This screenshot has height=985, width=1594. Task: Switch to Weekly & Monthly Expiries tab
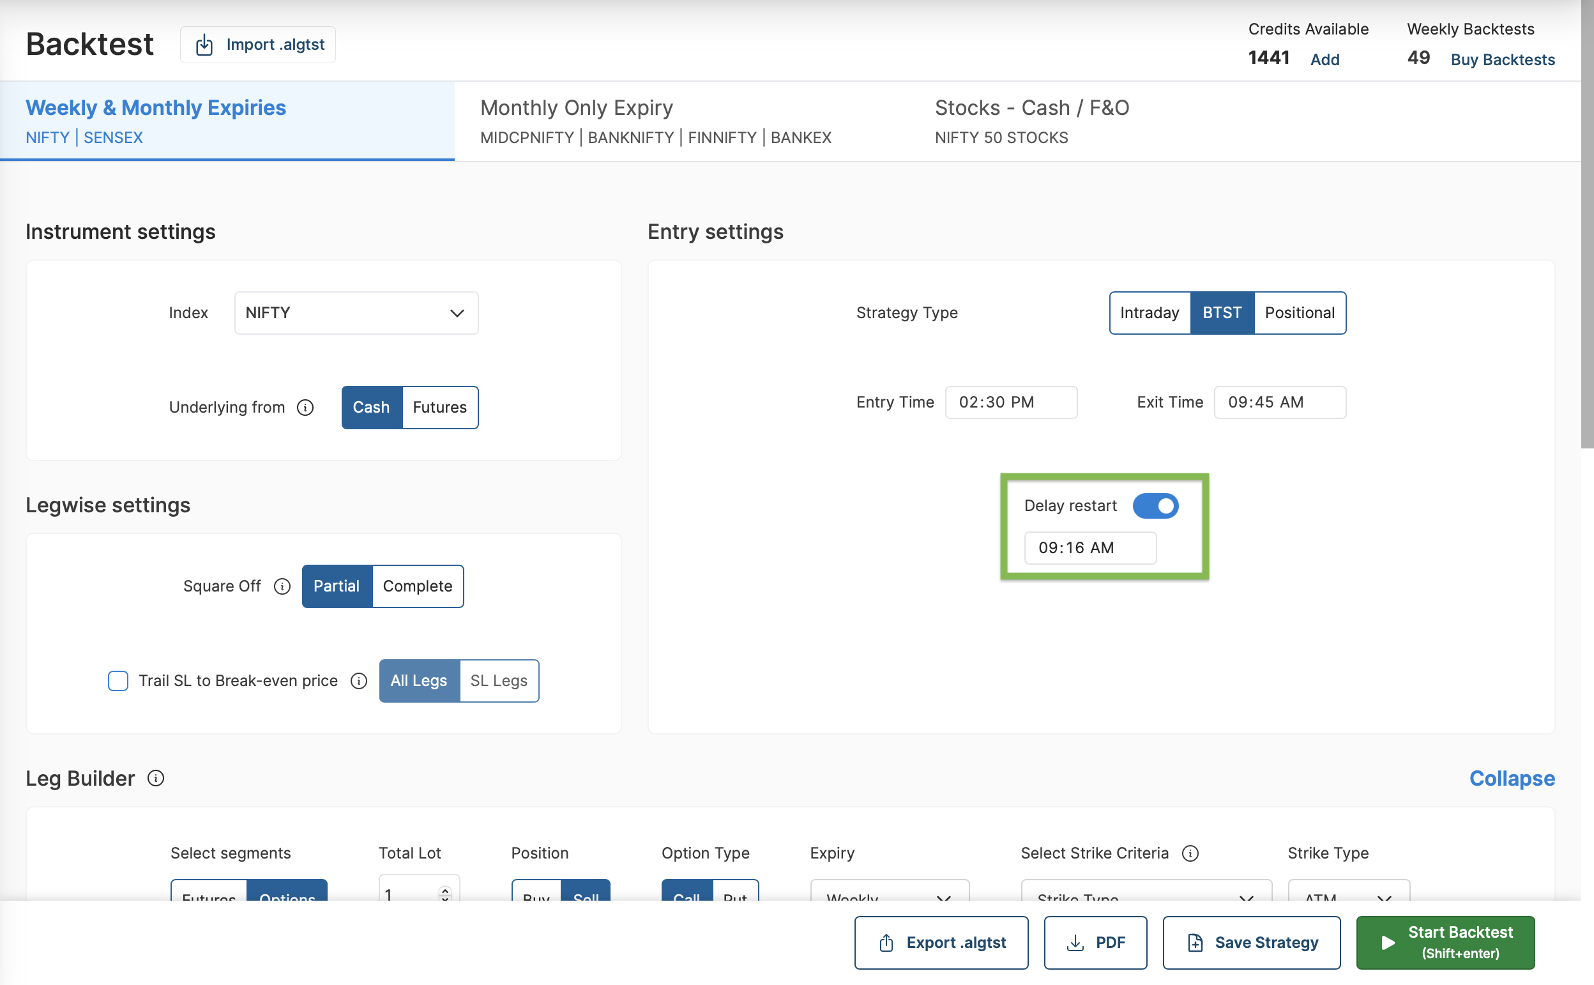(x=227, y=121)
